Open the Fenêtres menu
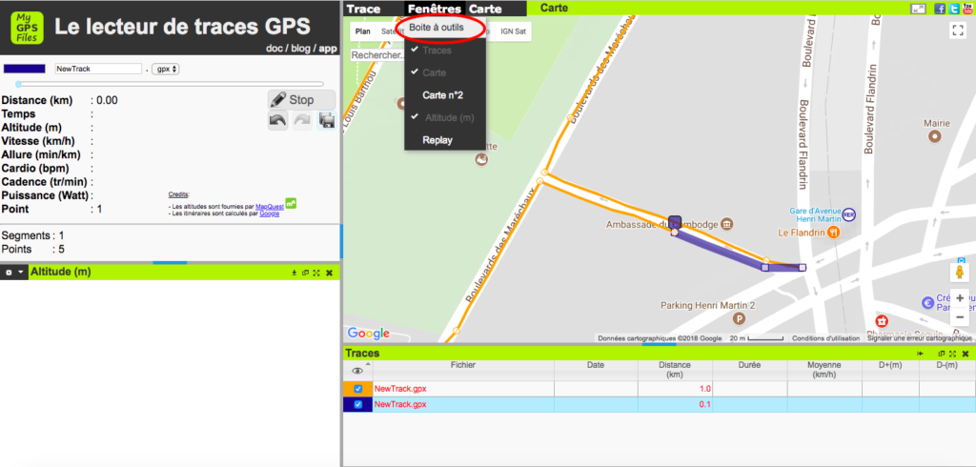This screenshot has width=976, height=467. tap(435, 9)
